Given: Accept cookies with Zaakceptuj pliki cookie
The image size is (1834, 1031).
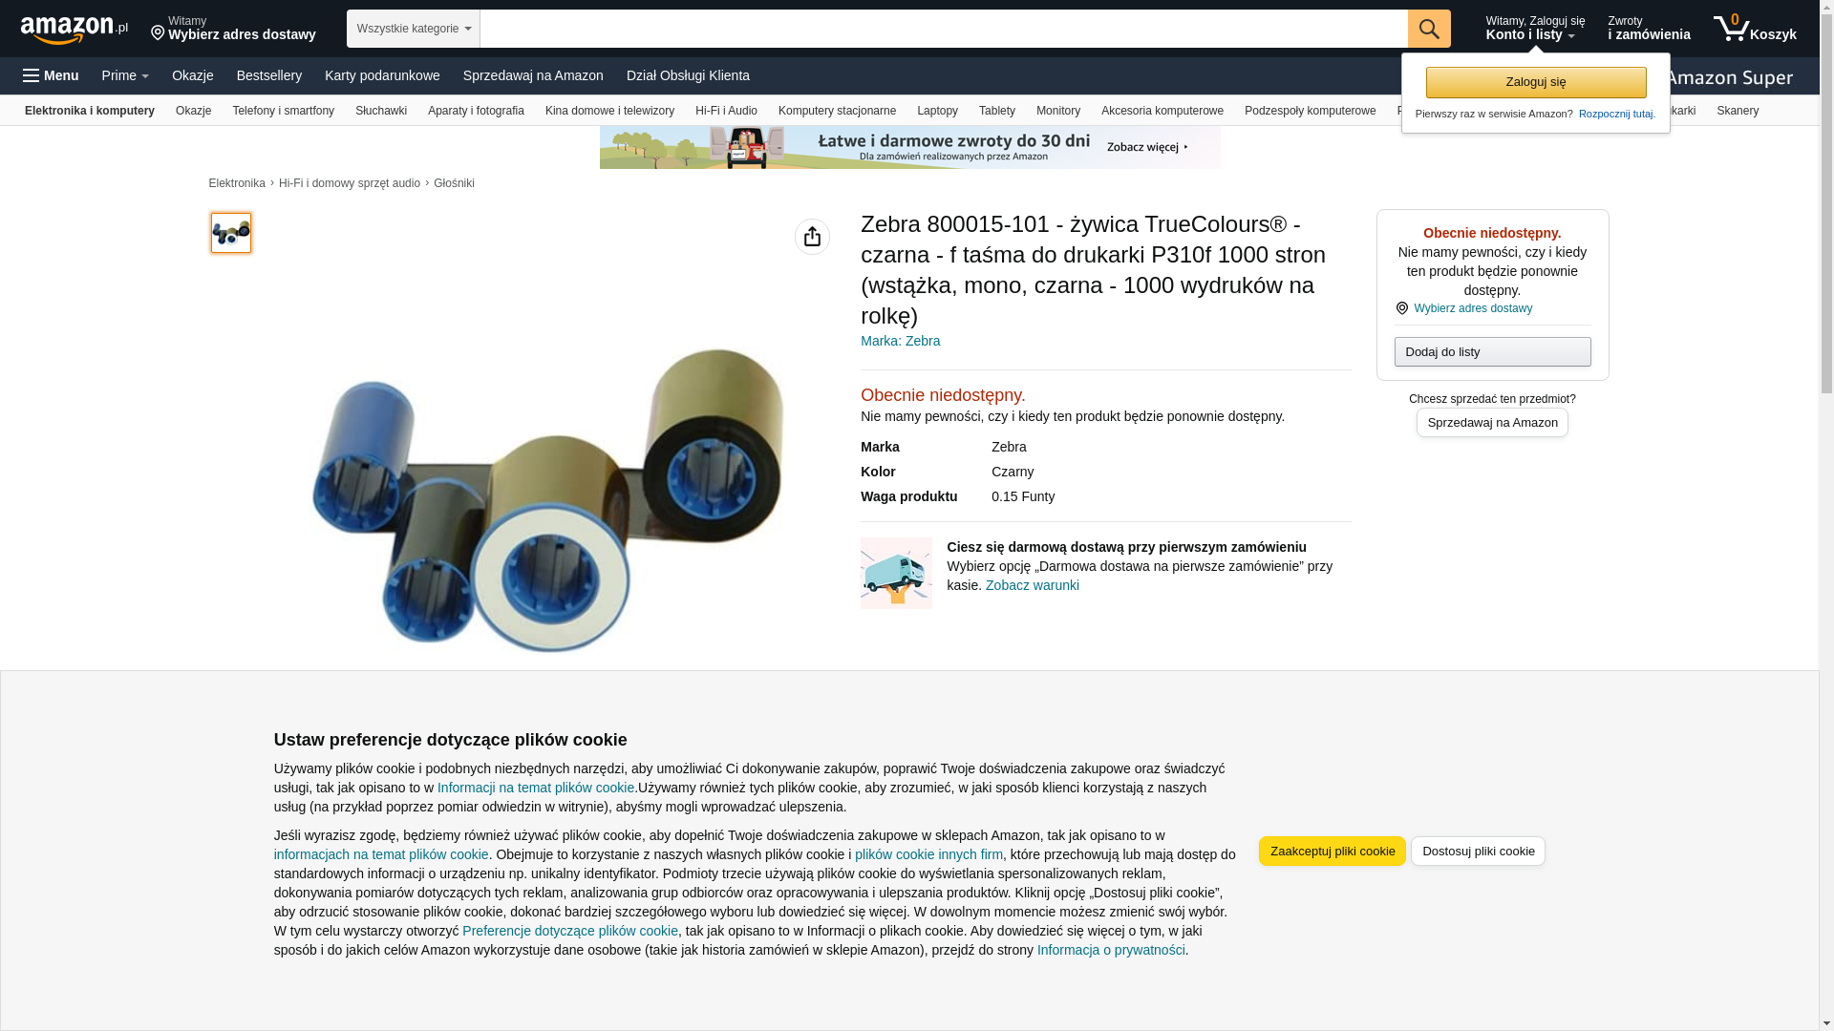Looking at the screenshot, I should click(x=1333, y=851).
